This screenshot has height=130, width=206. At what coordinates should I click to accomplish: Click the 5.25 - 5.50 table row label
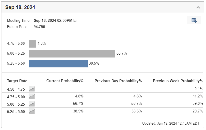coord(16,112)
